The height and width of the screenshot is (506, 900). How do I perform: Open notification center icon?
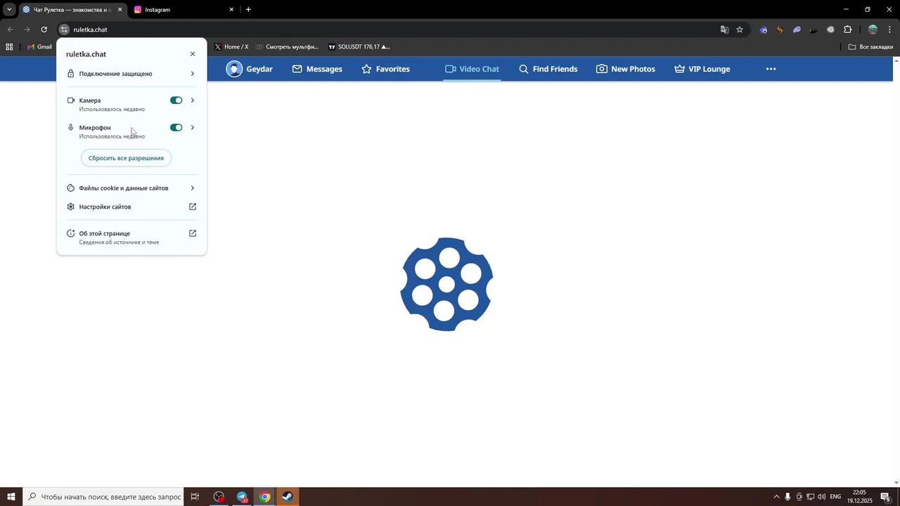click(885, 497)
